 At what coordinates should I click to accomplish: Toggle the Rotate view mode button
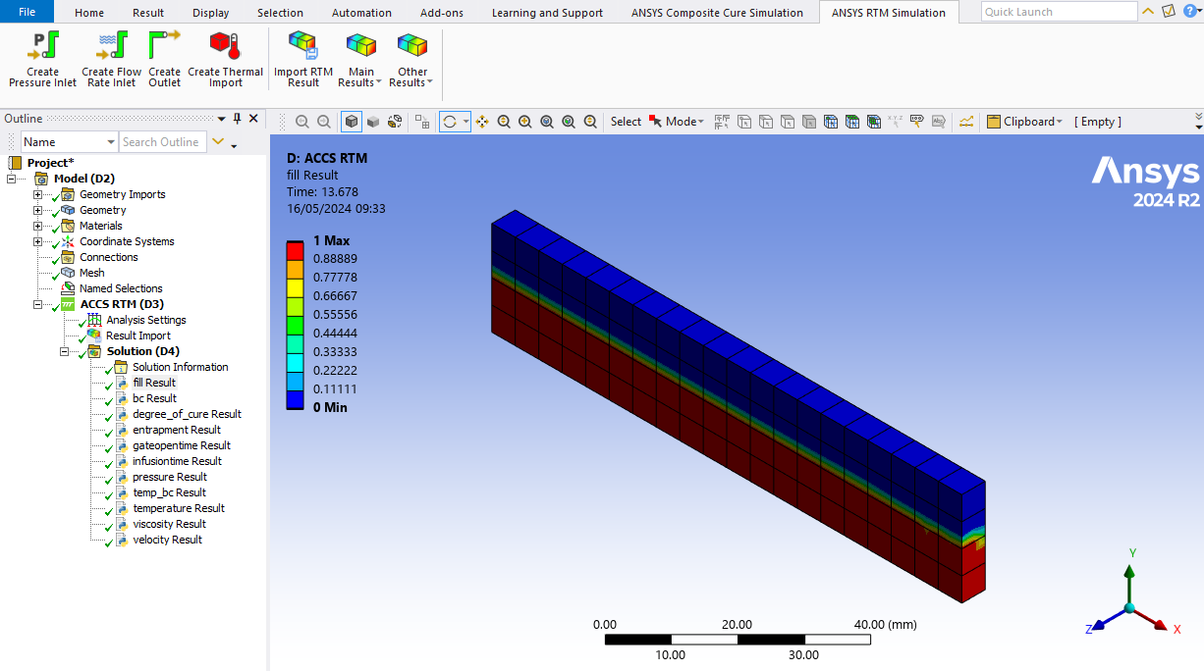click(450, 122)
